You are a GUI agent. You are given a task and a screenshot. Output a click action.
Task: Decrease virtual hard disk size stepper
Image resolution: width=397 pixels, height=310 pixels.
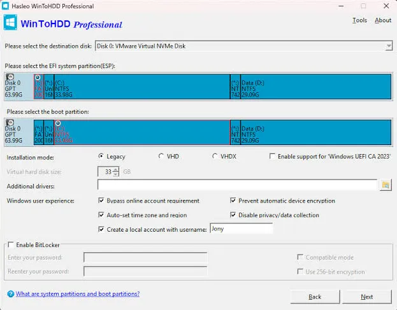(x=116, y=174)
